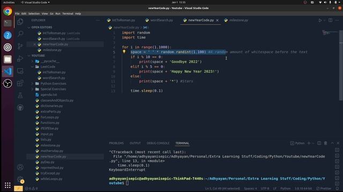
Task: Maximize the terminal panel with chevron up
Action: point(332,143)
